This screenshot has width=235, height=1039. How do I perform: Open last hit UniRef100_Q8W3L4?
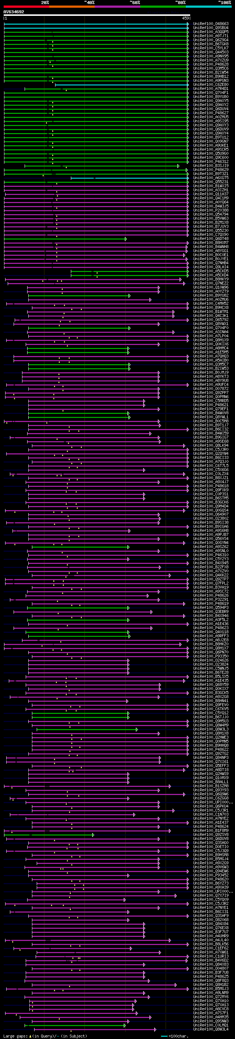pos(211,1029)
